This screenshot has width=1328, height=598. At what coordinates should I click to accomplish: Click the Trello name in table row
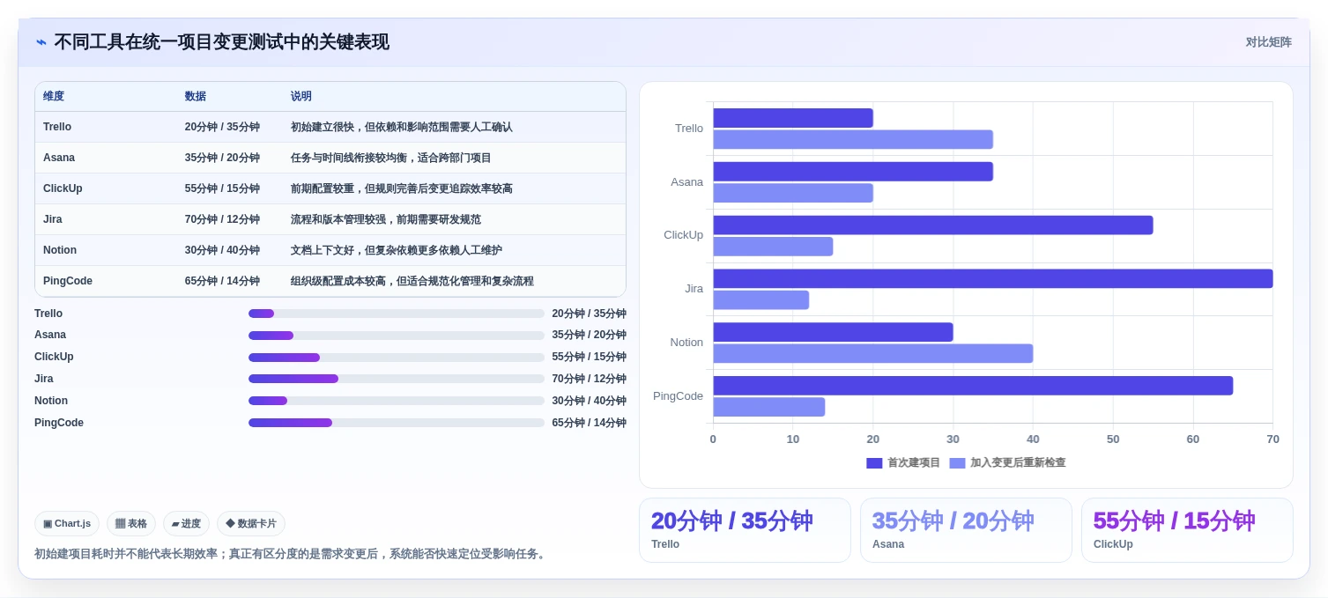click(x=57, y=127)
